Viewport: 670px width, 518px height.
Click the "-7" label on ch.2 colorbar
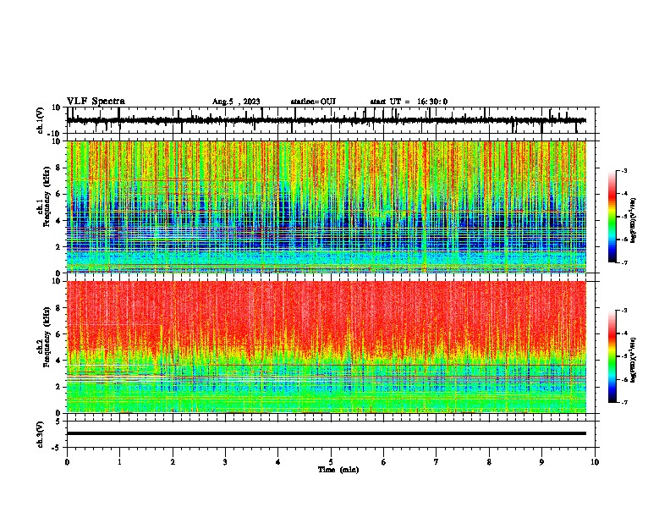click(624, 402)
